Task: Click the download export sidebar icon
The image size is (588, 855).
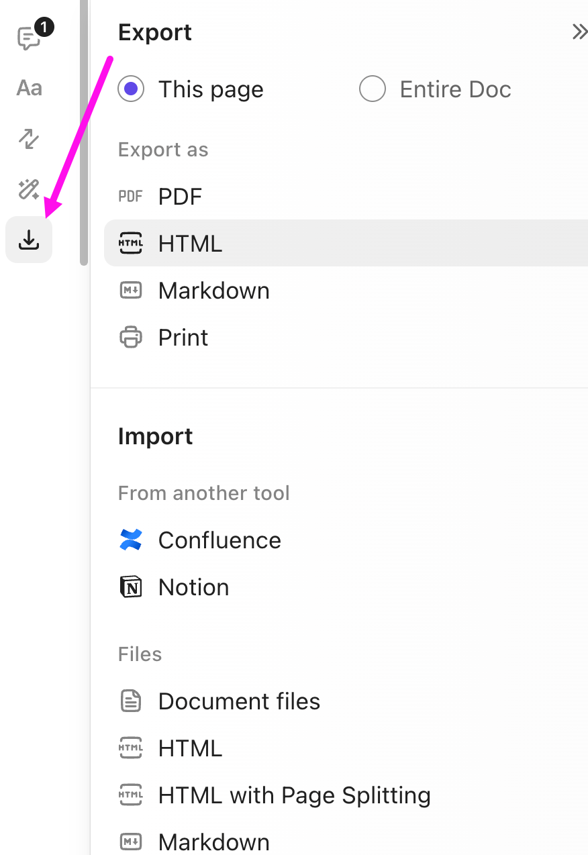Action: [x=29, y=240]
